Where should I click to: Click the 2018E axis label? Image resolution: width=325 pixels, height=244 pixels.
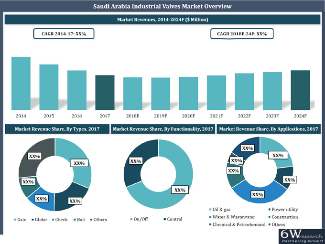coord(133,116)
